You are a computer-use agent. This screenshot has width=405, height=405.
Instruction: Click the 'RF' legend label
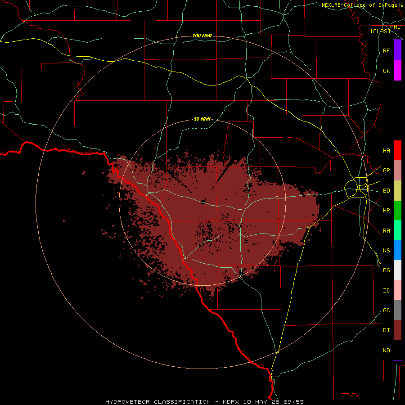click(x=386, y=50)
